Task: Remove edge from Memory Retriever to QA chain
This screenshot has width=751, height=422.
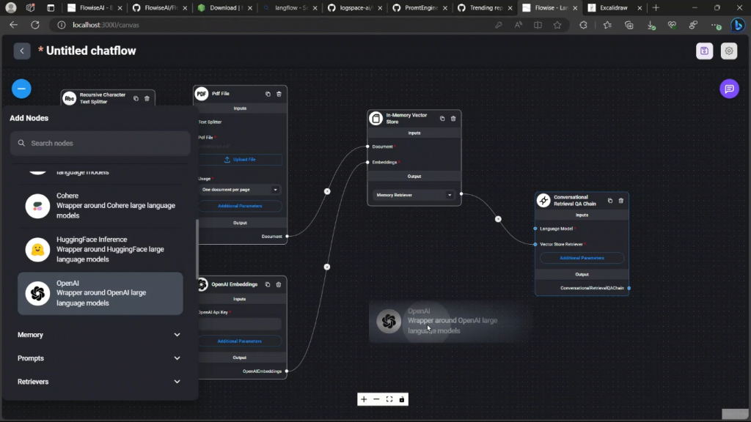Action: pos(498,219)
